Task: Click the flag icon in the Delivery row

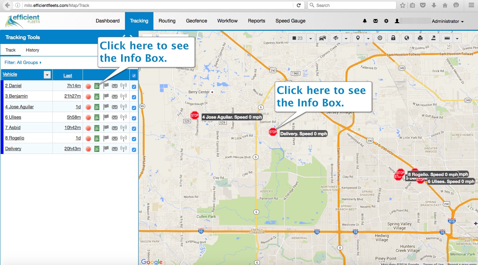Action: 106,149
